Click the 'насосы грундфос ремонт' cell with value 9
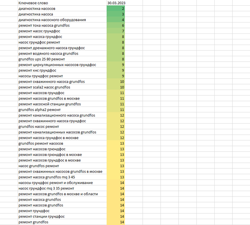Viewport: 250px width, 225px height. [x=62, y=76]
